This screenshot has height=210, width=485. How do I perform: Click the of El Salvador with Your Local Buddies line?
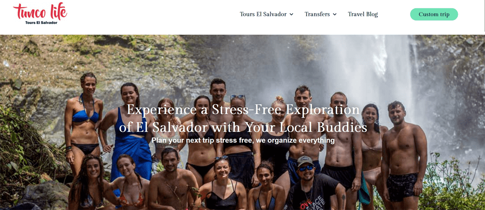tap(243, 128)
